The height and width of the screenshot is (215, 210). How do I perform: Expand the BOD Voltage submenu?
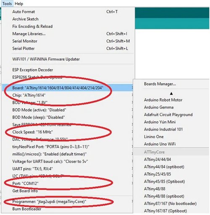pos(68,102)
